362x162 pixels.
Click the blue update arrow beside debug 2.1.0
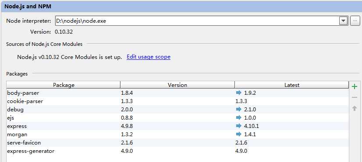238,109
